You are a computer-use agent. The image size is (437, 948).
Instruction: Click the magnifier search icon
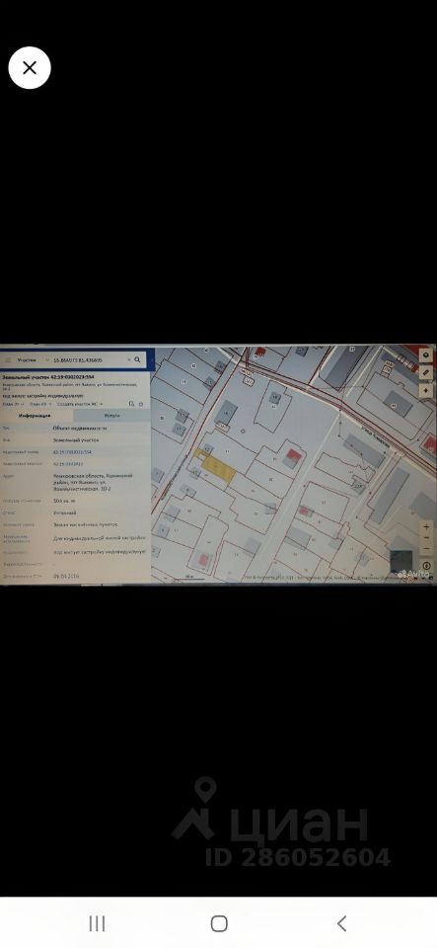(138, 359)
